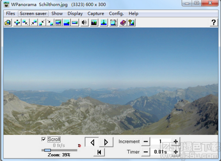Image resolution: width=221 pixels, height=161 pixels.
Task: Decrease the Increment value
Action: coord(146,142)
